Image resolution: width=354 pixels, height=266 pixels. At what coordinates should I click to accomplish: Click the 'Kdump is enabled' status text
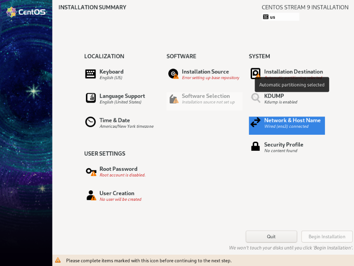point(281,102)
